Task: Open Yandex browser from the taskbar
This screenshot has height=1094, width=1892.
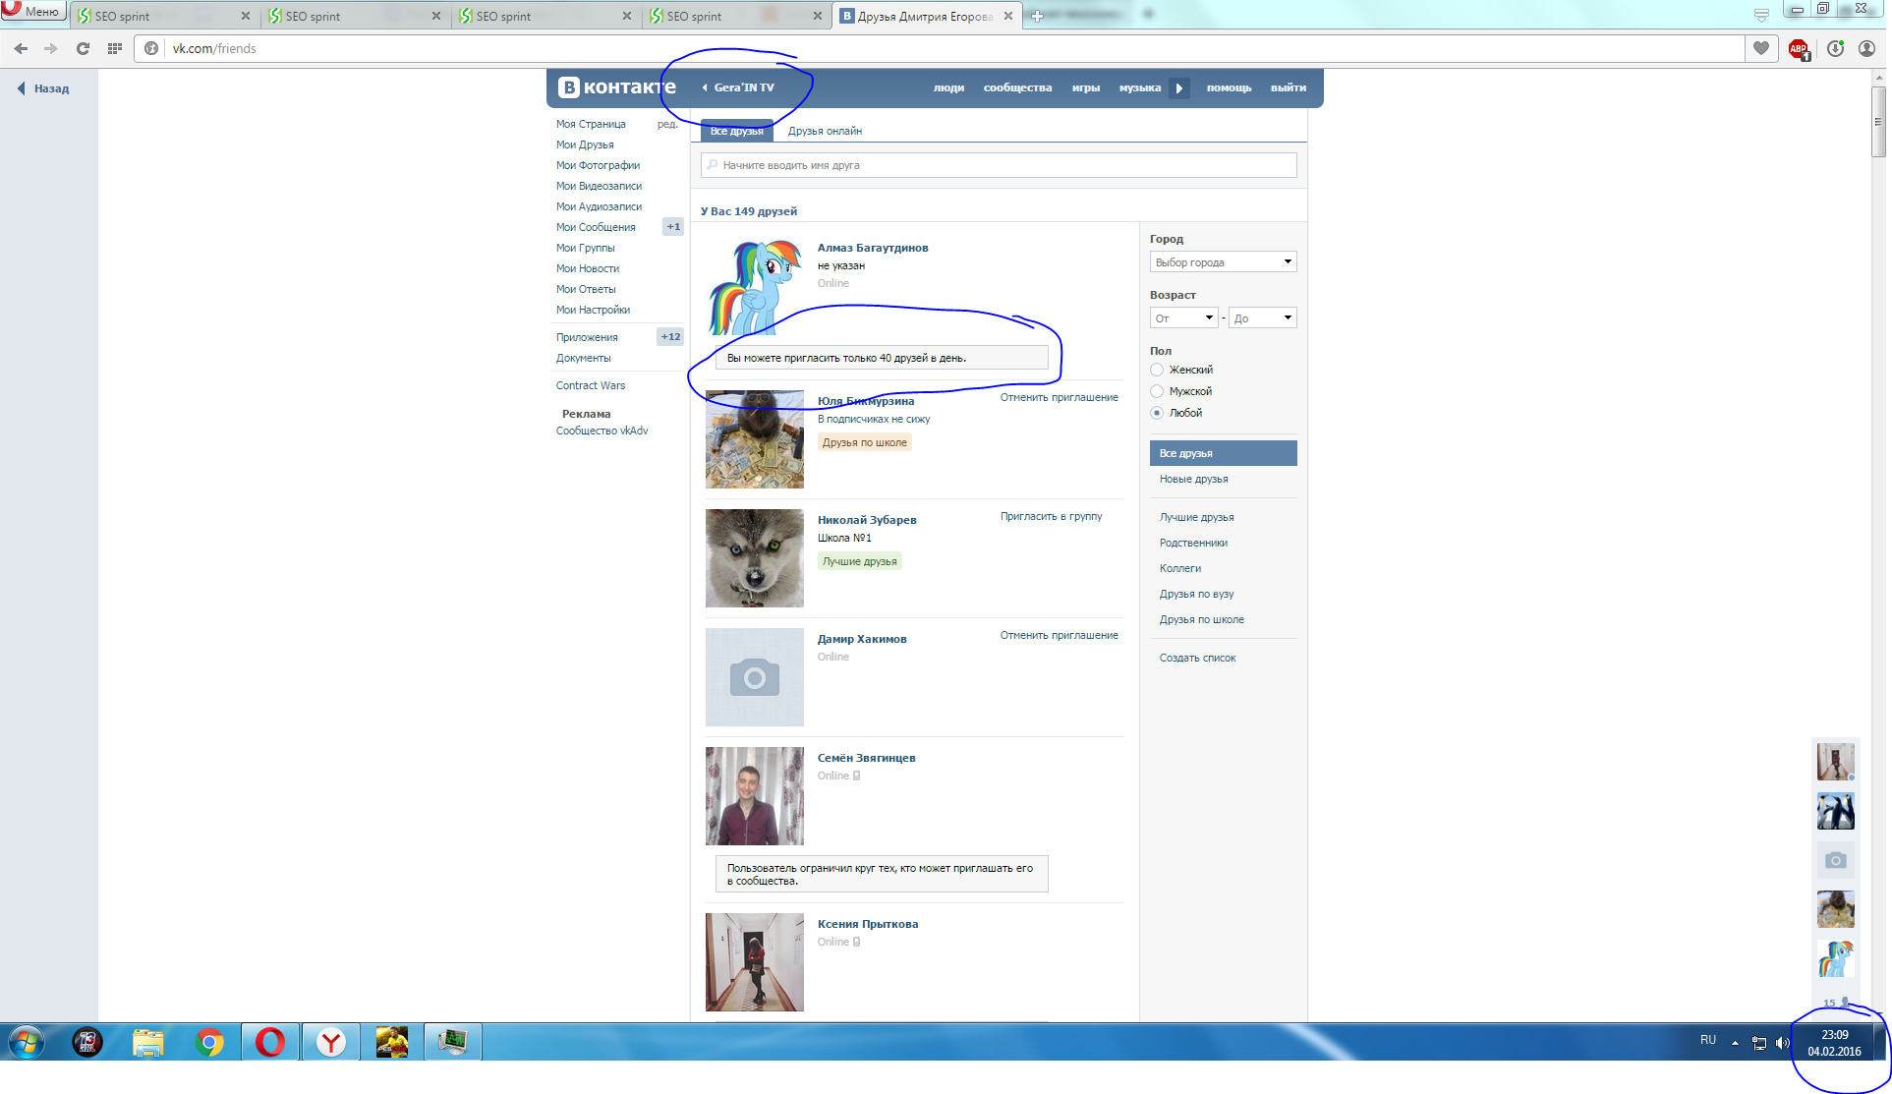Action: [331, 1042]
